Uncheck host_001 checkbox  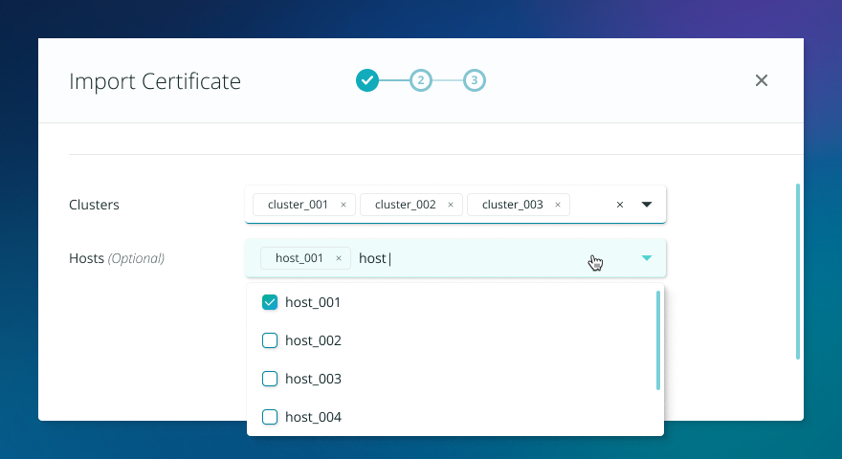(270, 302)
